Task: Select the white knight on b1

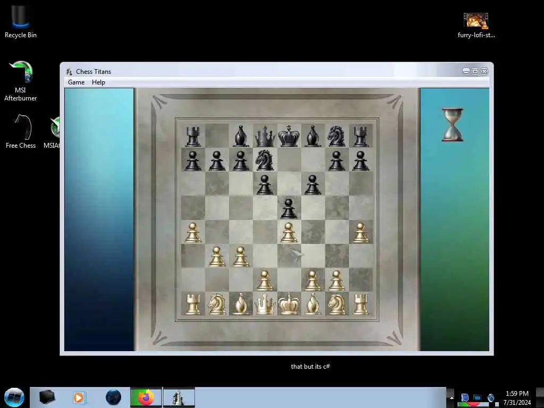Action: (217, 304)
